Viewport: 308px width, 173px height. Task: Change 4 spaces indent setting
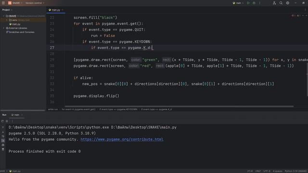point(277,171)
